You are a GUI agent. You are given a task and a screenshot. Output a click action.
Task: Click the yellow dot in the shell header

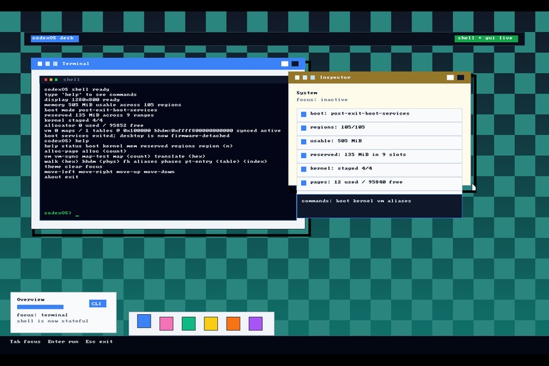[x=51, y=80]
